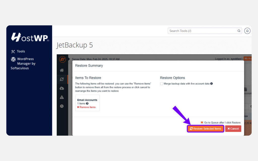Image resolution: width=258 pixels, height=161 pixels.
Task: Click the JetBackup logo icon
Action: tap(62, 59)
